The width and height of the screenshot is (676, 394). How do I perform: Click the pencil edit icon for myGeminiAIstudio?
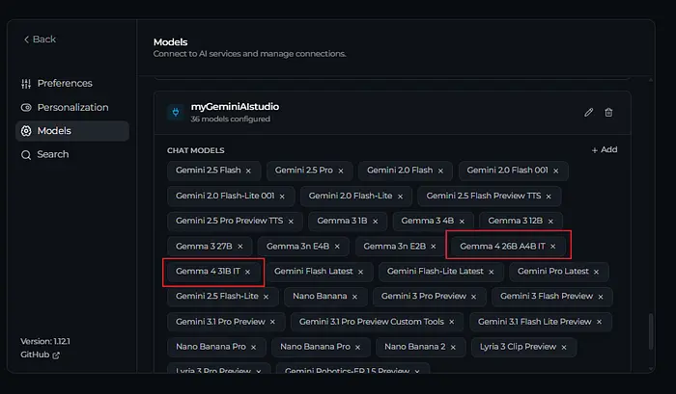(589, 113)
